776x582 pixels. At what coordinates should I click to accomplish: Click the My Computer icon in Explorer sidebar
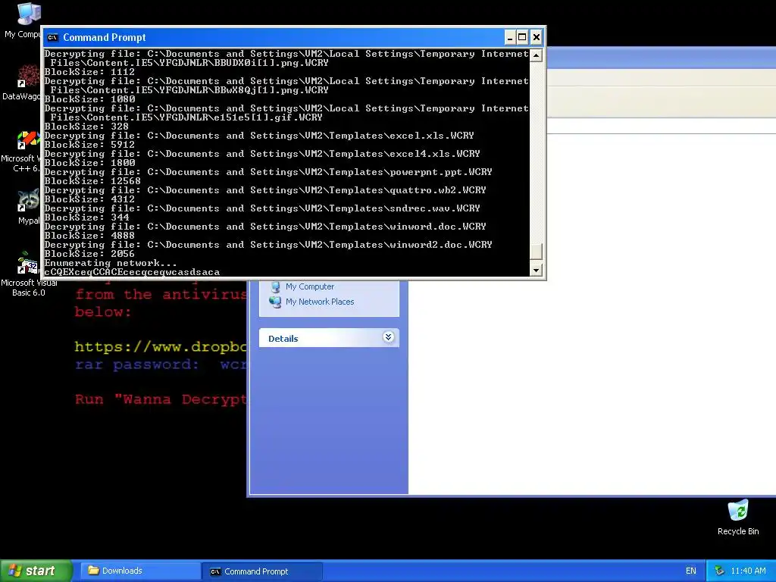click(x=276, y=286)
